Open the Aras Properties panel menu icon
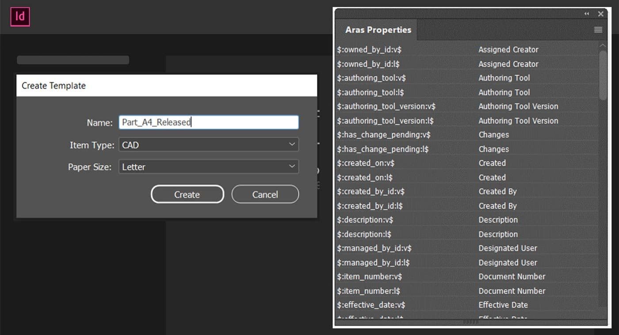The image size is (619, 335). pos(598,30)
